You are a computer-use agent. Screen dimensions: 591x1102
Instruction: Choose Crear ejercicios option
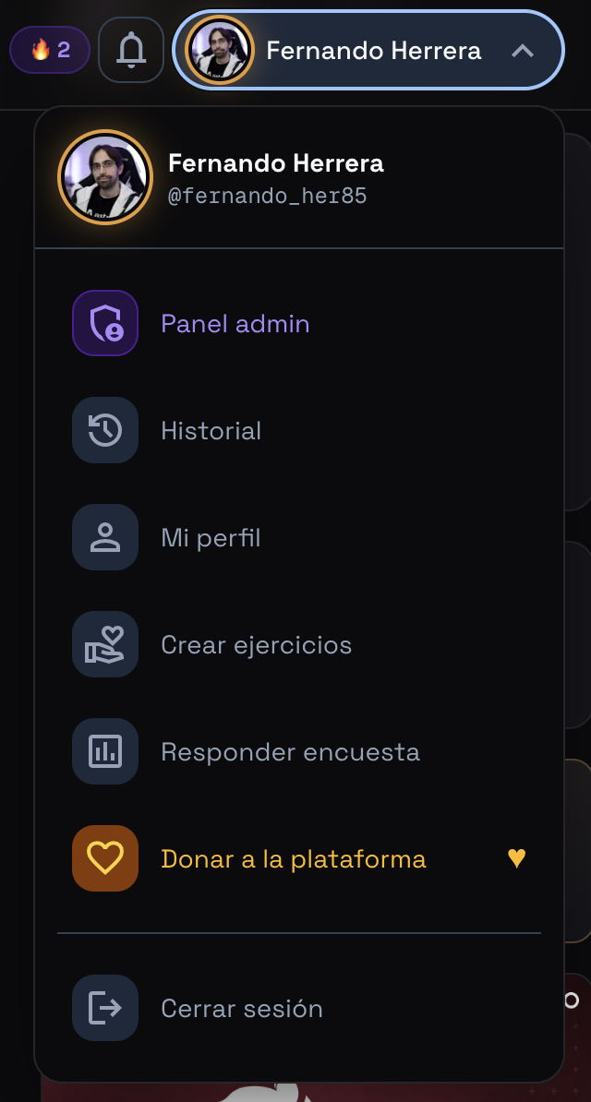pyautogui.click(x=299, y=644)
